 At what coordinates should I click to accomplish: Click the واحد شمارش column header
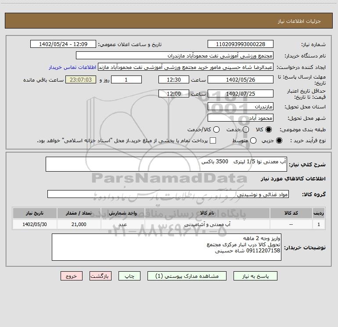[122, 213]
